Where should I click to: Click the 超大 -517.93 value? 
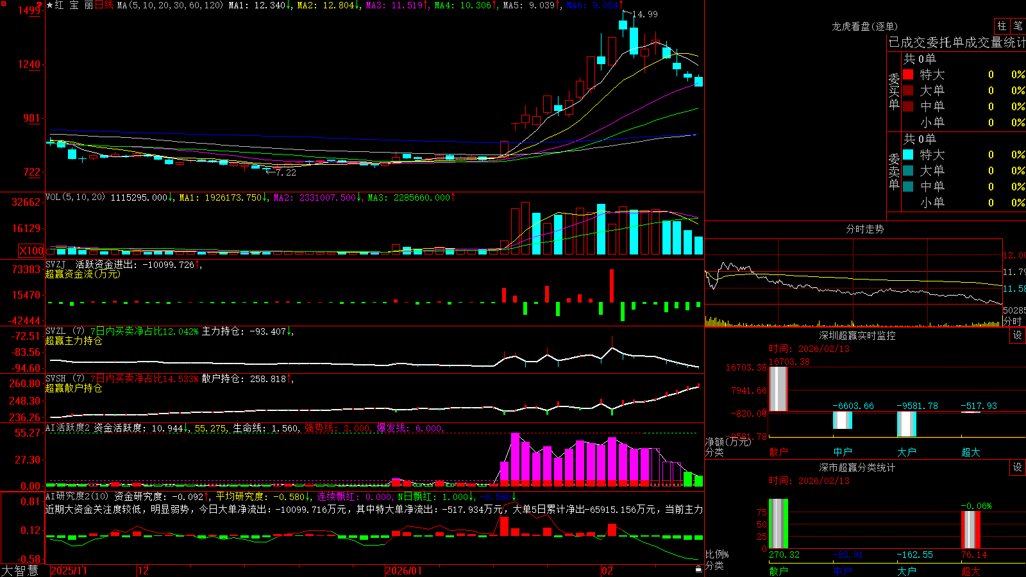[x=979, y=406]
